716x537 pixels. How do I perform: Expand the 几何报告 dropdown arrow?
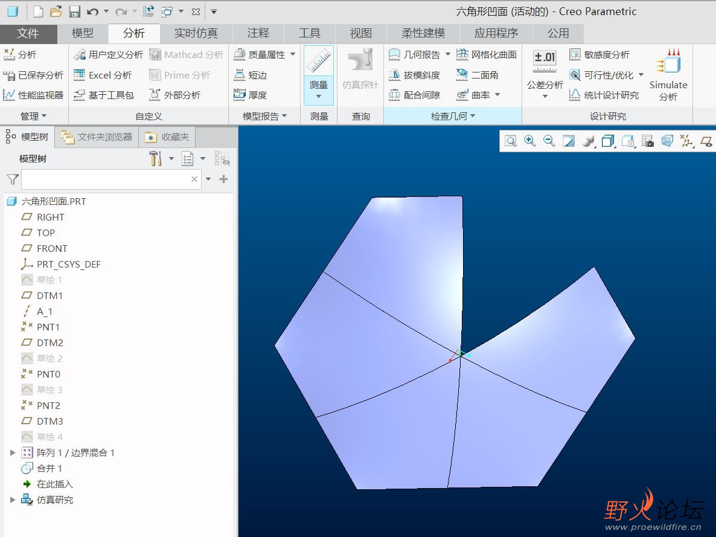point(447,54)
